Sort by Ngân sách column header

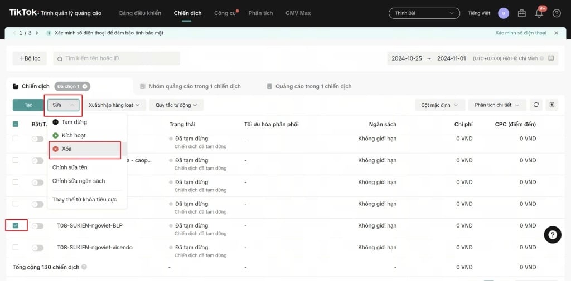tap(383, 124)
